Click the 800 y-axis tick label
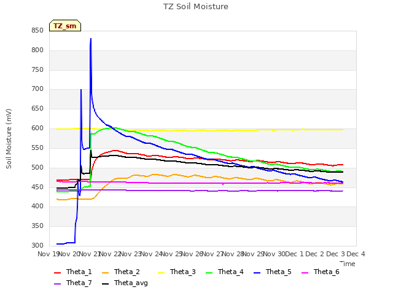The image size is (393, 295). coord(37,50)
